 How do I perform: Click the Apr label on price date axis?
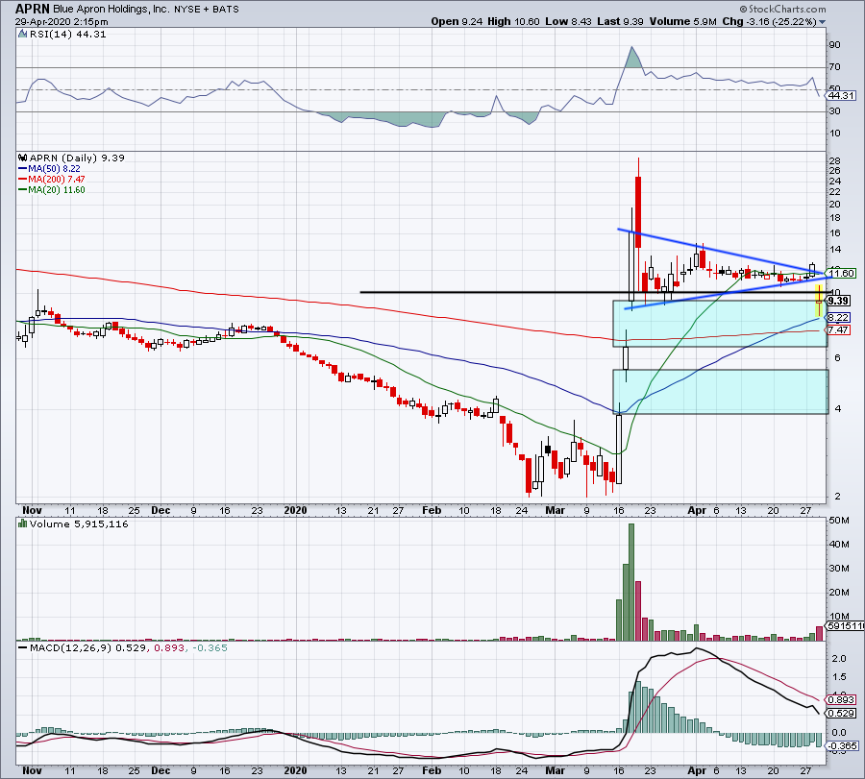tap(697, 510)
